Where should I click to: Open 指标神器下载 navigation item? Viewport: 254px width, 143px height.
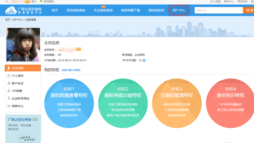(x=131, y=10)
